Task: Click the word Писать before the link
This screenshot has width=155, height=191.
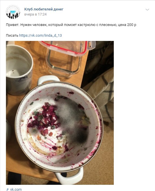Action: point(12,36)
